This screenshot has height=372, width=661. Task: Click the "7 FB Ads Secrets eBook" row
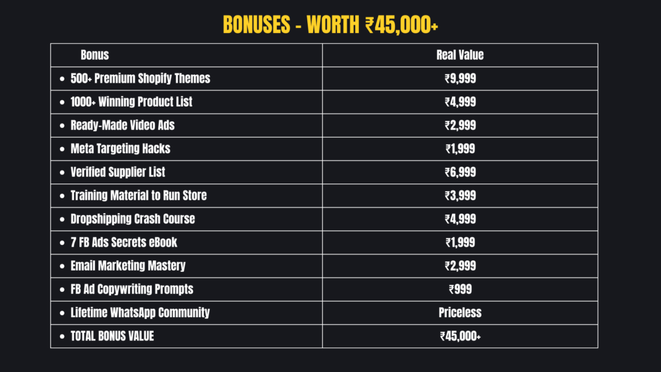[x=124, y=242]
